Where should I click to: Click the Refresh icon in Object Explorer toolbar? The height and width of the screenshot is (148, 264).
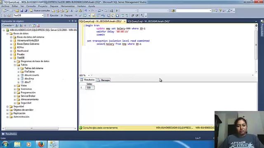(34, 25)
